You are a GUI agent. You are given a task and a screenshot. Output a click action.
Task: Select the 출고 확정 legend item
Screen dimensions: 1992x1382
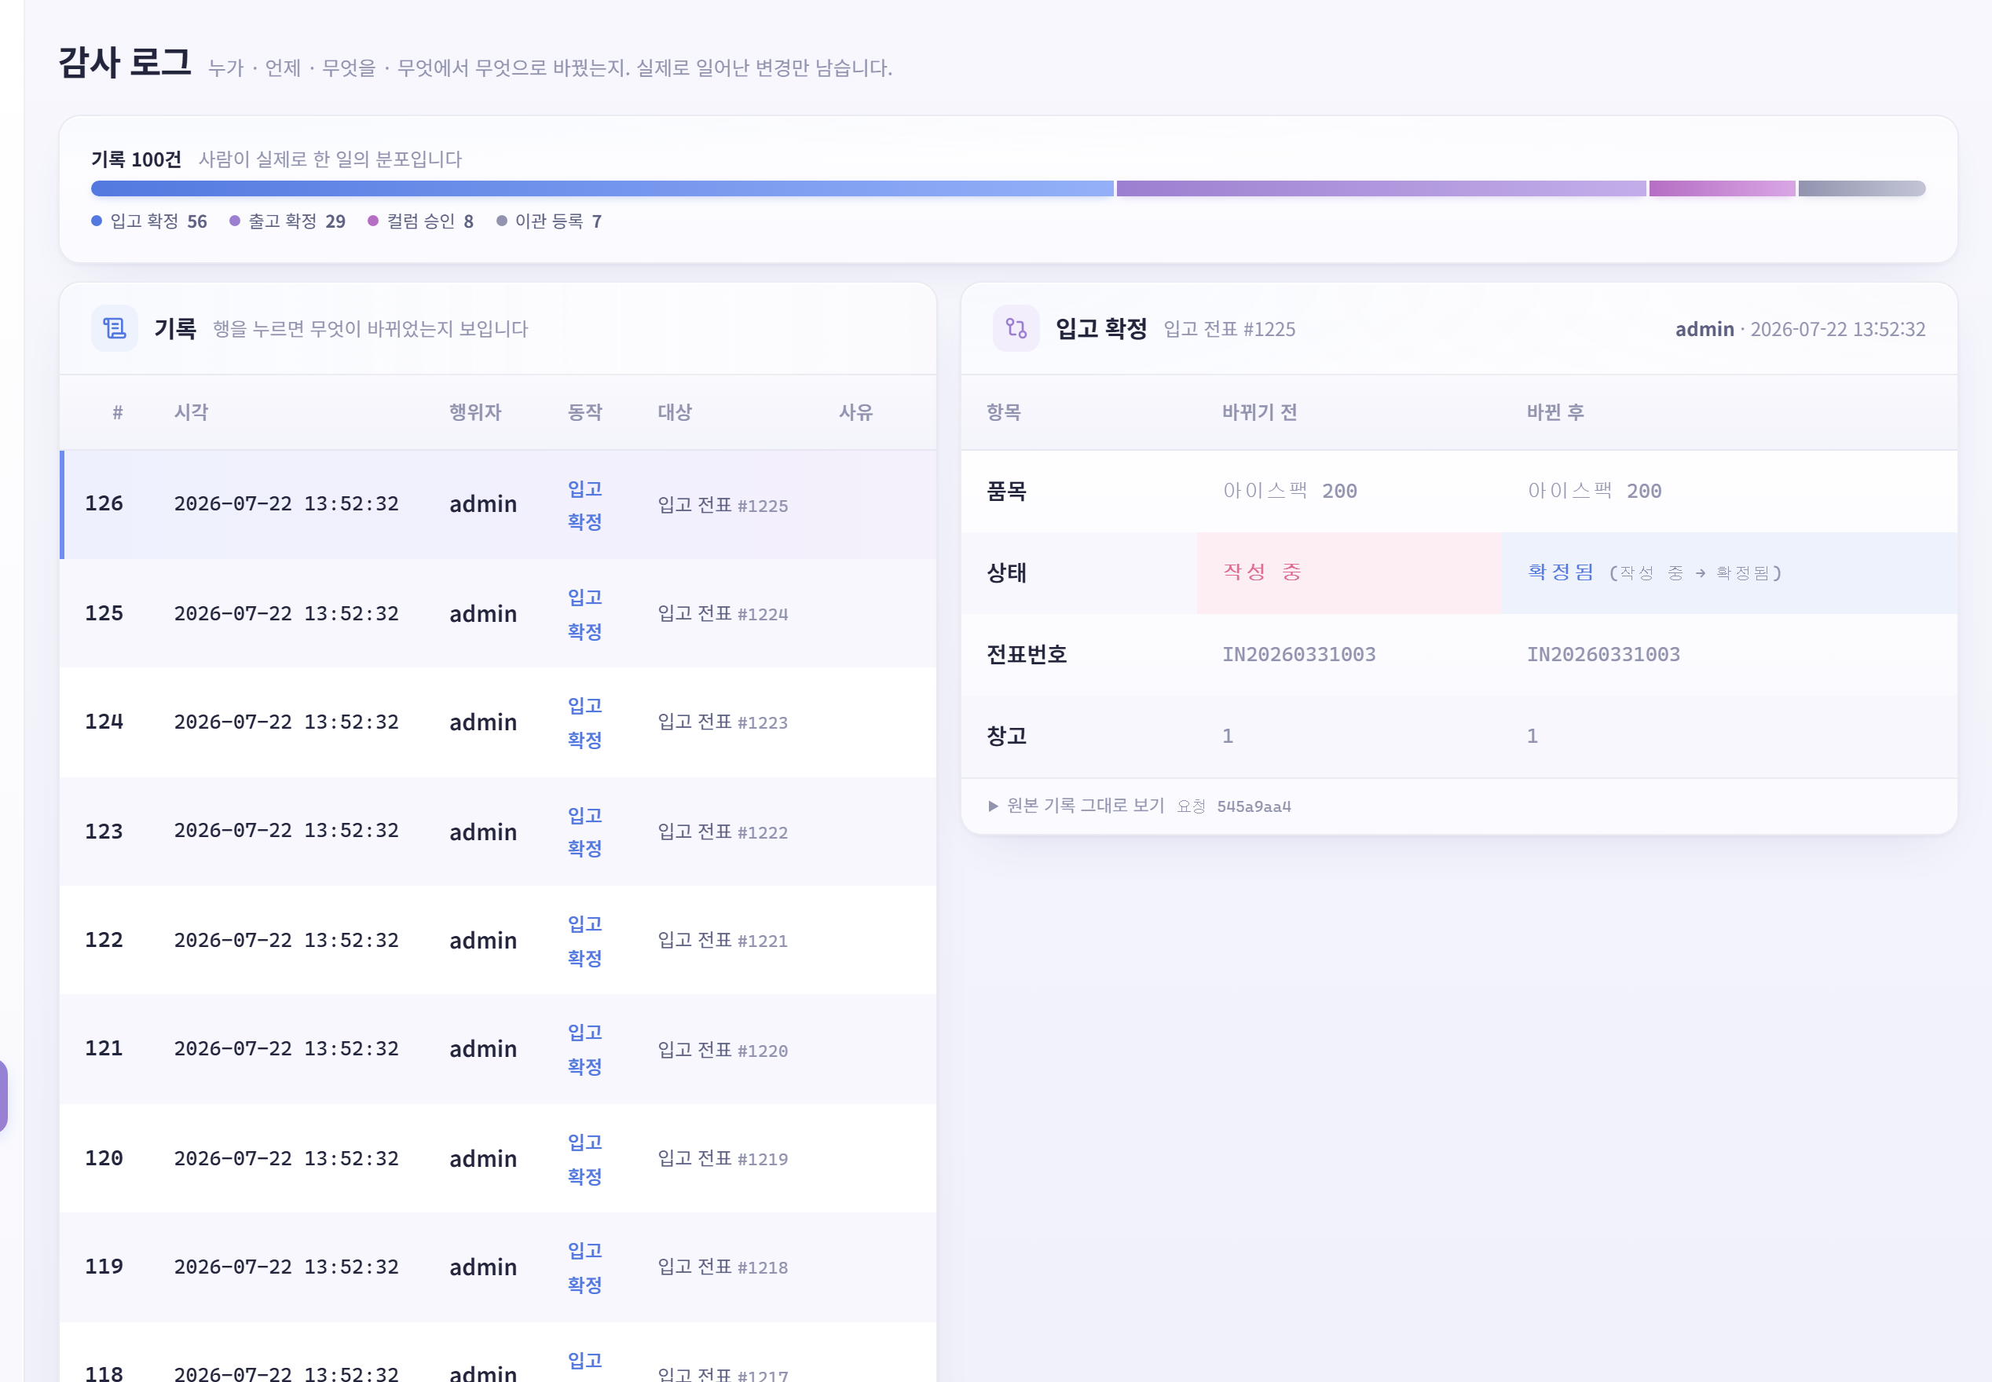(287, 221)
